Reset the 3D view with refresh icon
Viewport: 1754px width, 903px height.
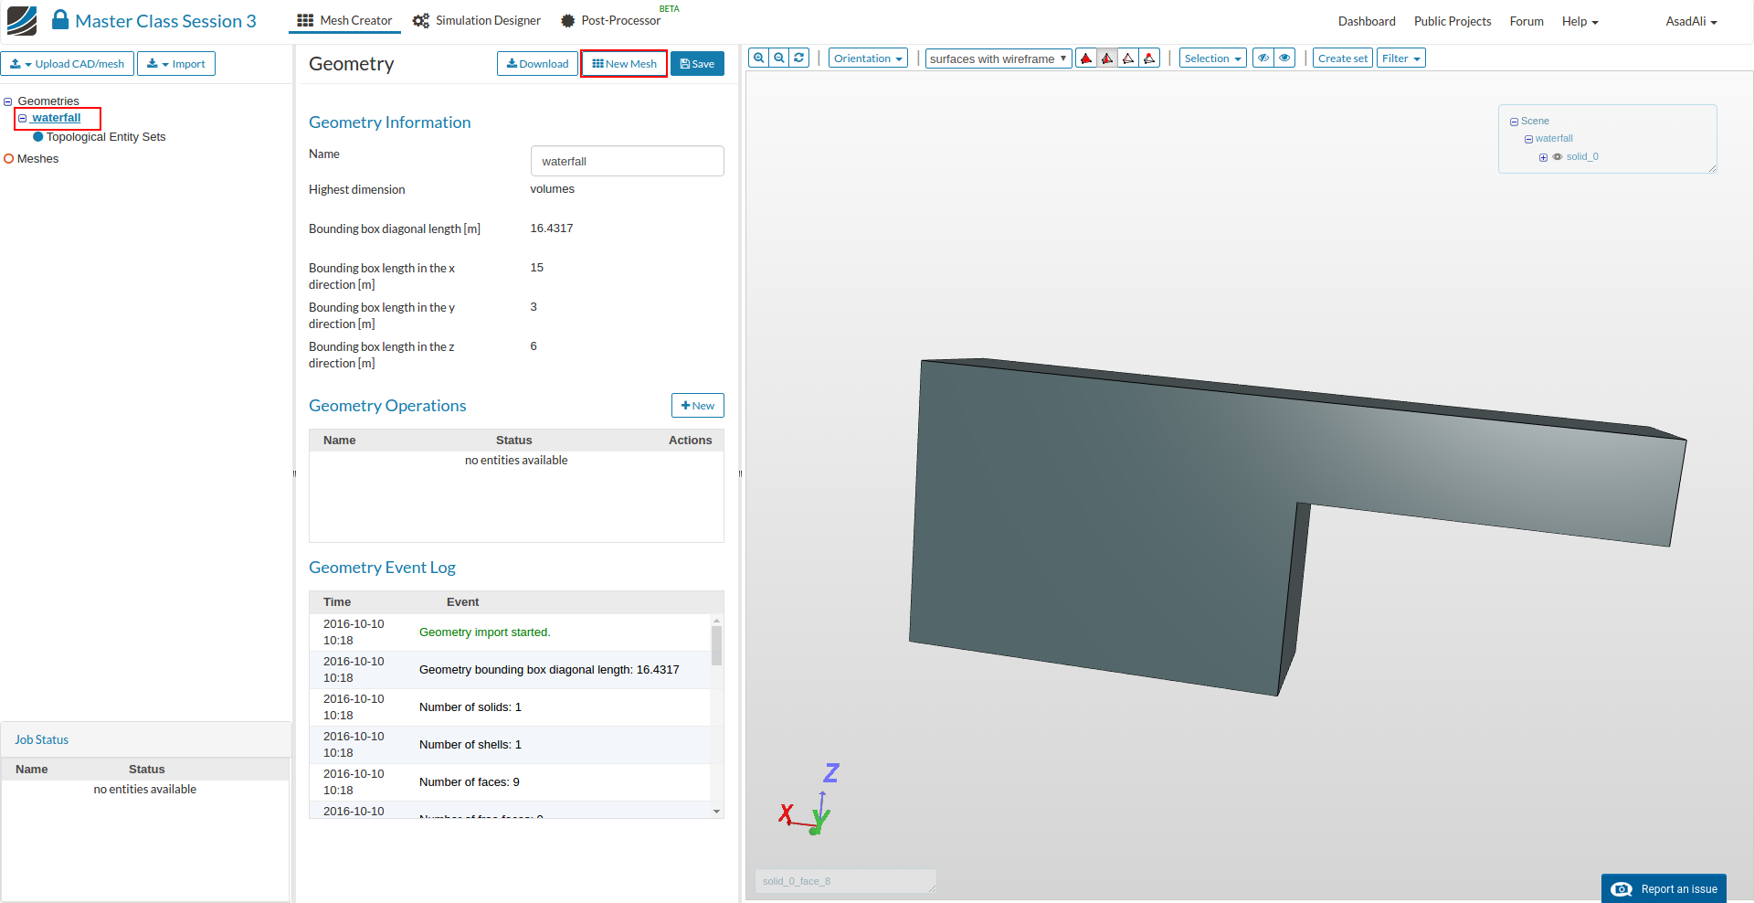tap(799, 58)
